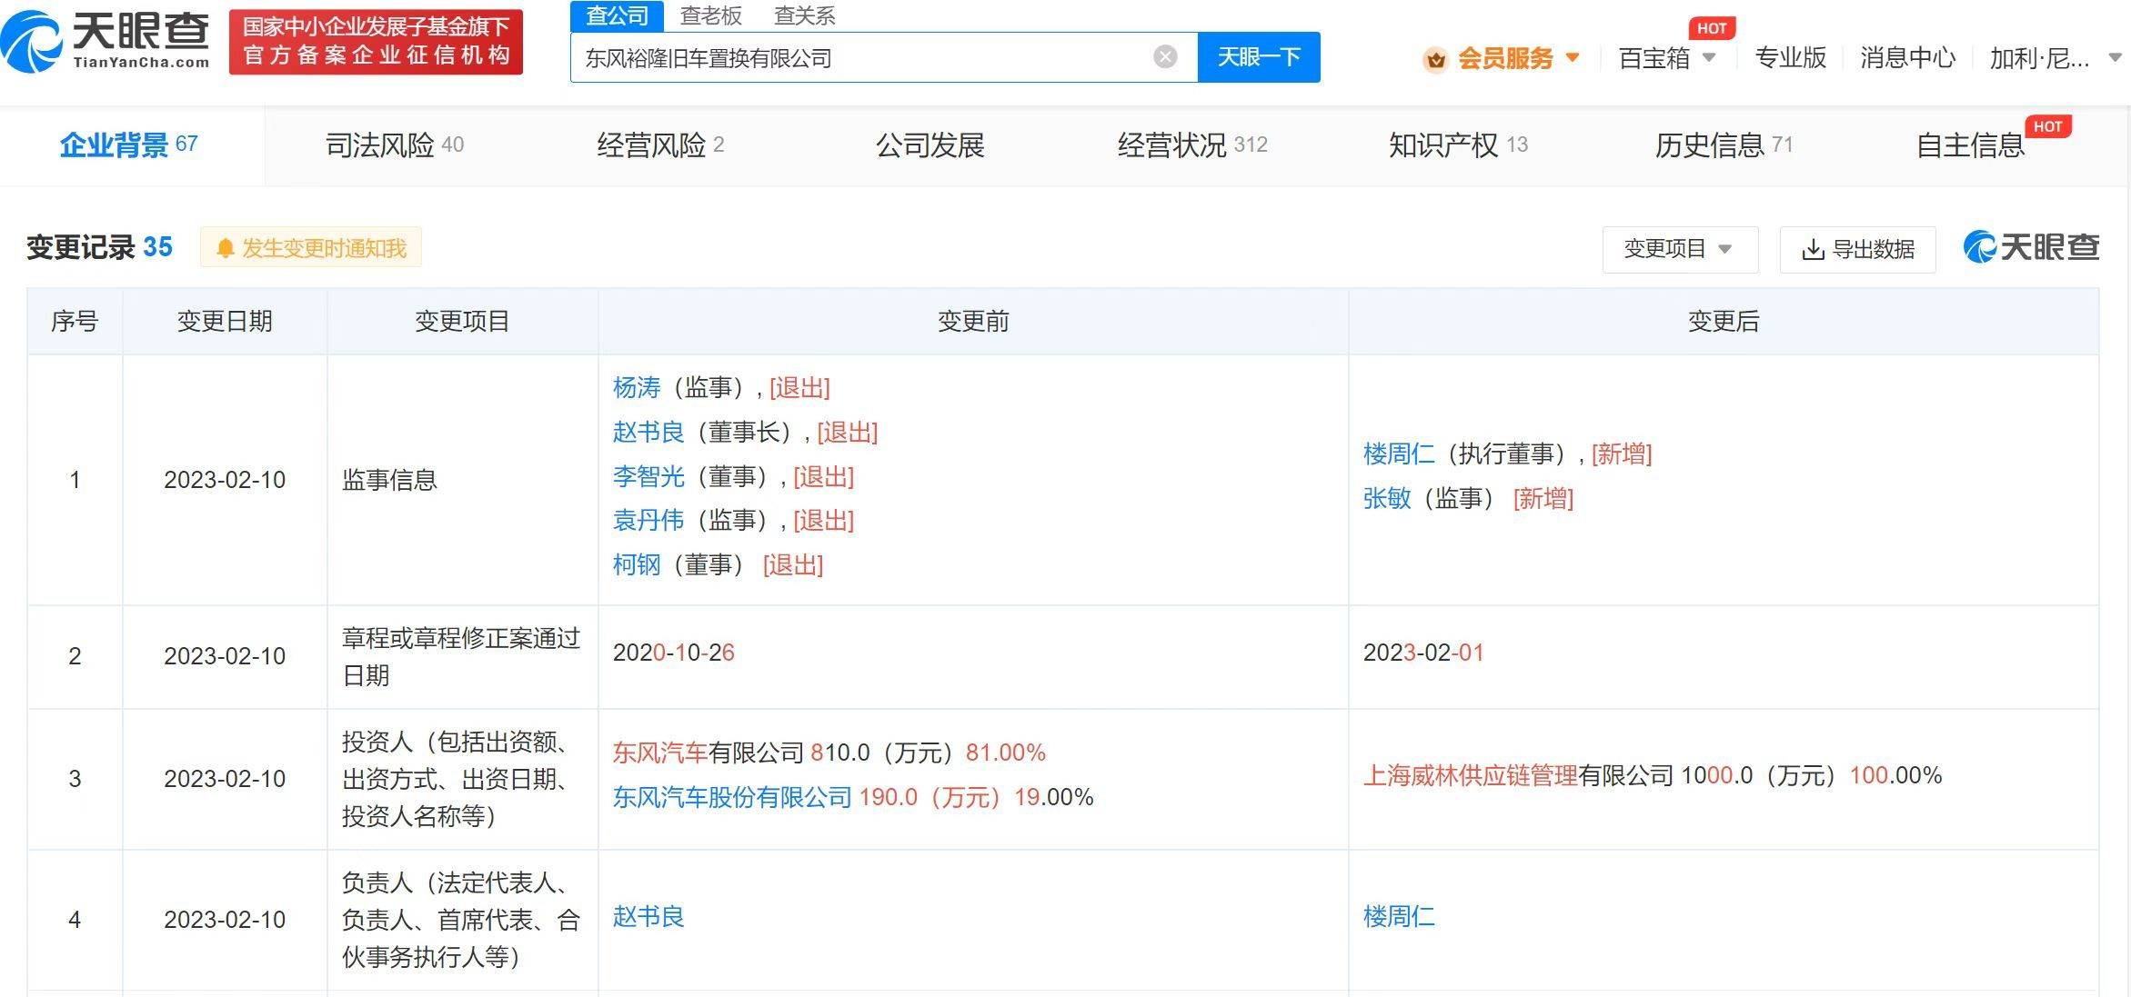Click the HOT badge on 自主信息

(2047, 126)
